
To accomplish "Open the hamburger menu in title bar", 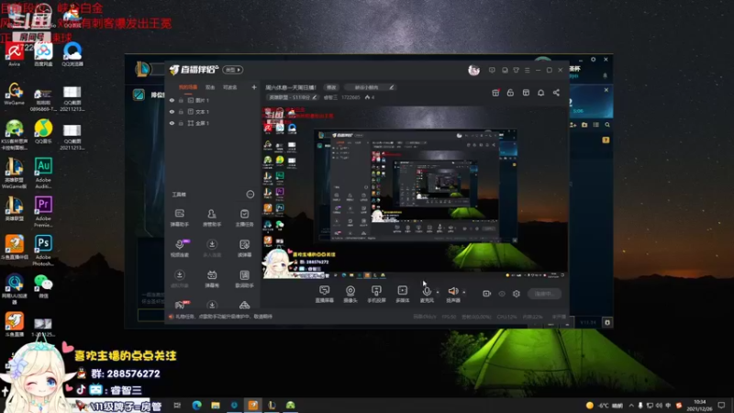I will (527, 71).
